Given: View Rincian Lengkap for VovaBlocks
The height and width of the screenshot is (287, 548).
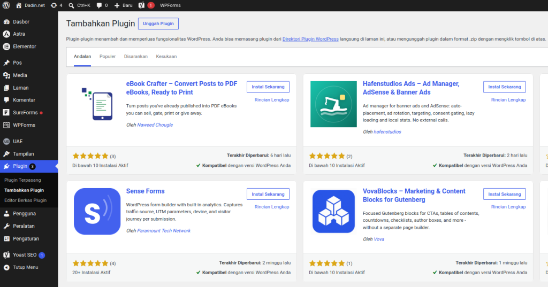Looking at the screenshot, I should point(508,207).
